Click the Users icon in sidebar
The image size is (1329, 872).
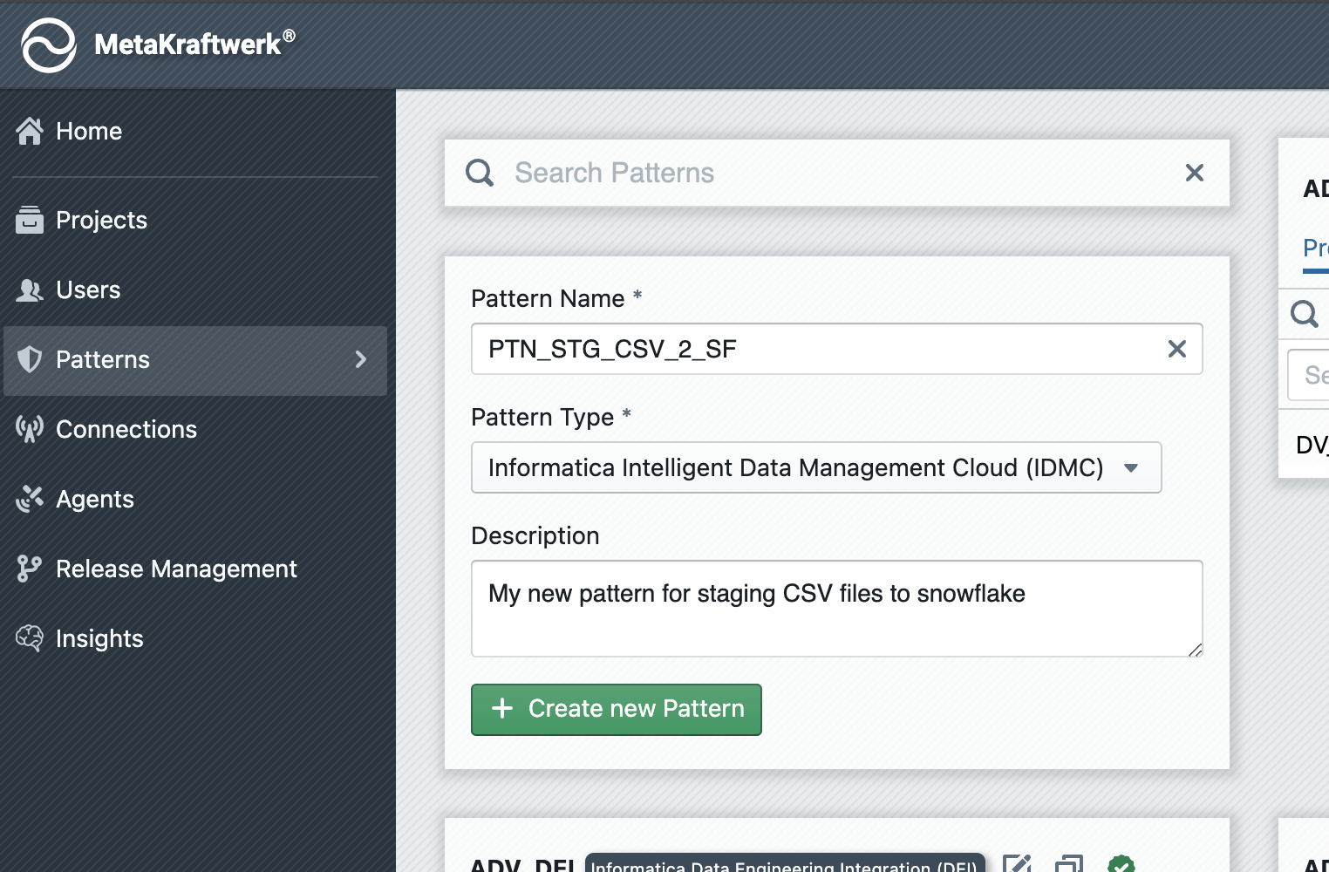click(x=30, y=290)
